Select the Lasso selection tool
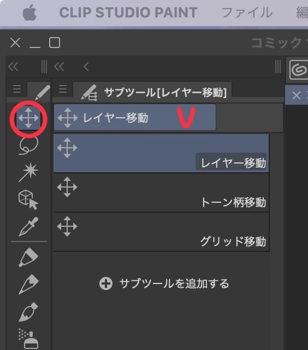308x350 pixels. (28, 146)
